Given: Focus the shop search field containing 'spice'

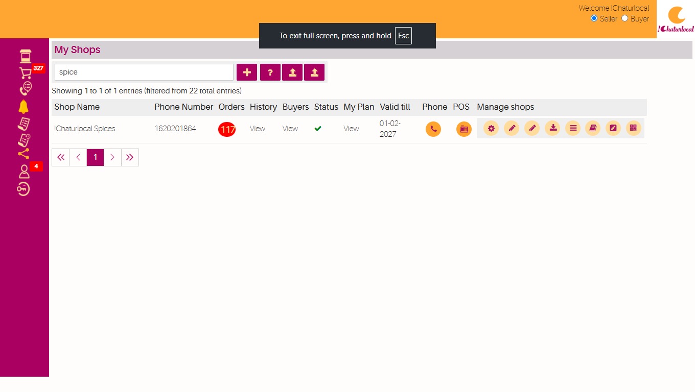Looking at the screenshot, I should coord(144,72).
